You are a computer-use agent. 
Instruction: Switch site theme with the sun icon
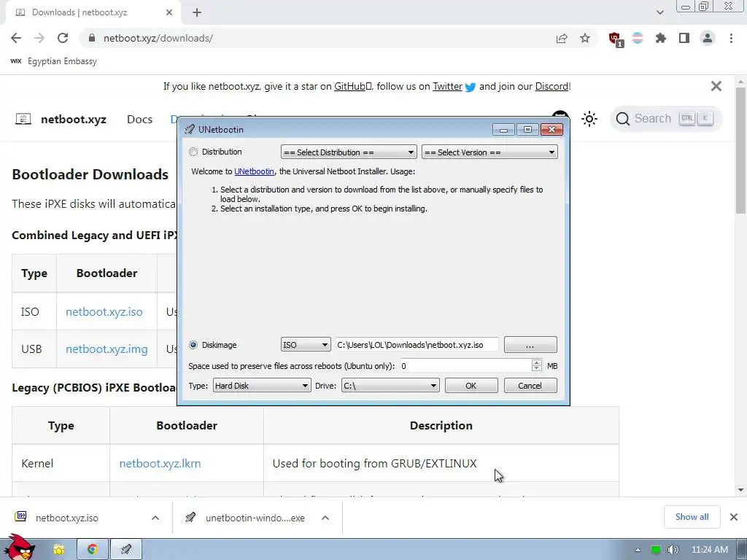tap(589, 119)
